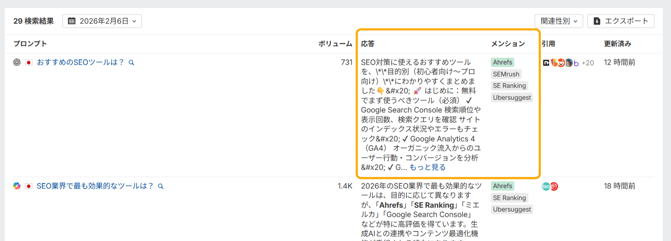This screenshot has width=671, height=241.
Task: Click the ボリューム column header
Action: tap(335, 44)
